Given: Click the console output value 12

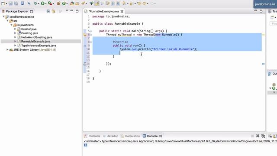Looking at the screenshot, I should click(x=86, y=145).
